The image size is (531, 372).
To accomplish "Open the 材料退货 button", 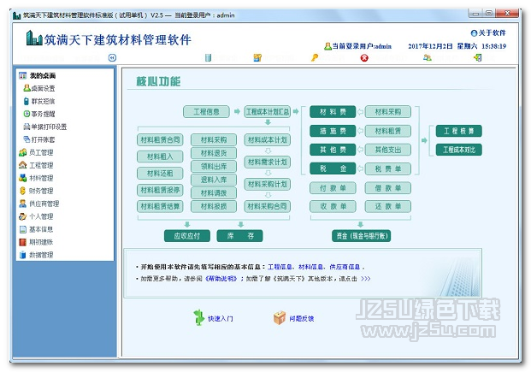I will pos(214,153).
